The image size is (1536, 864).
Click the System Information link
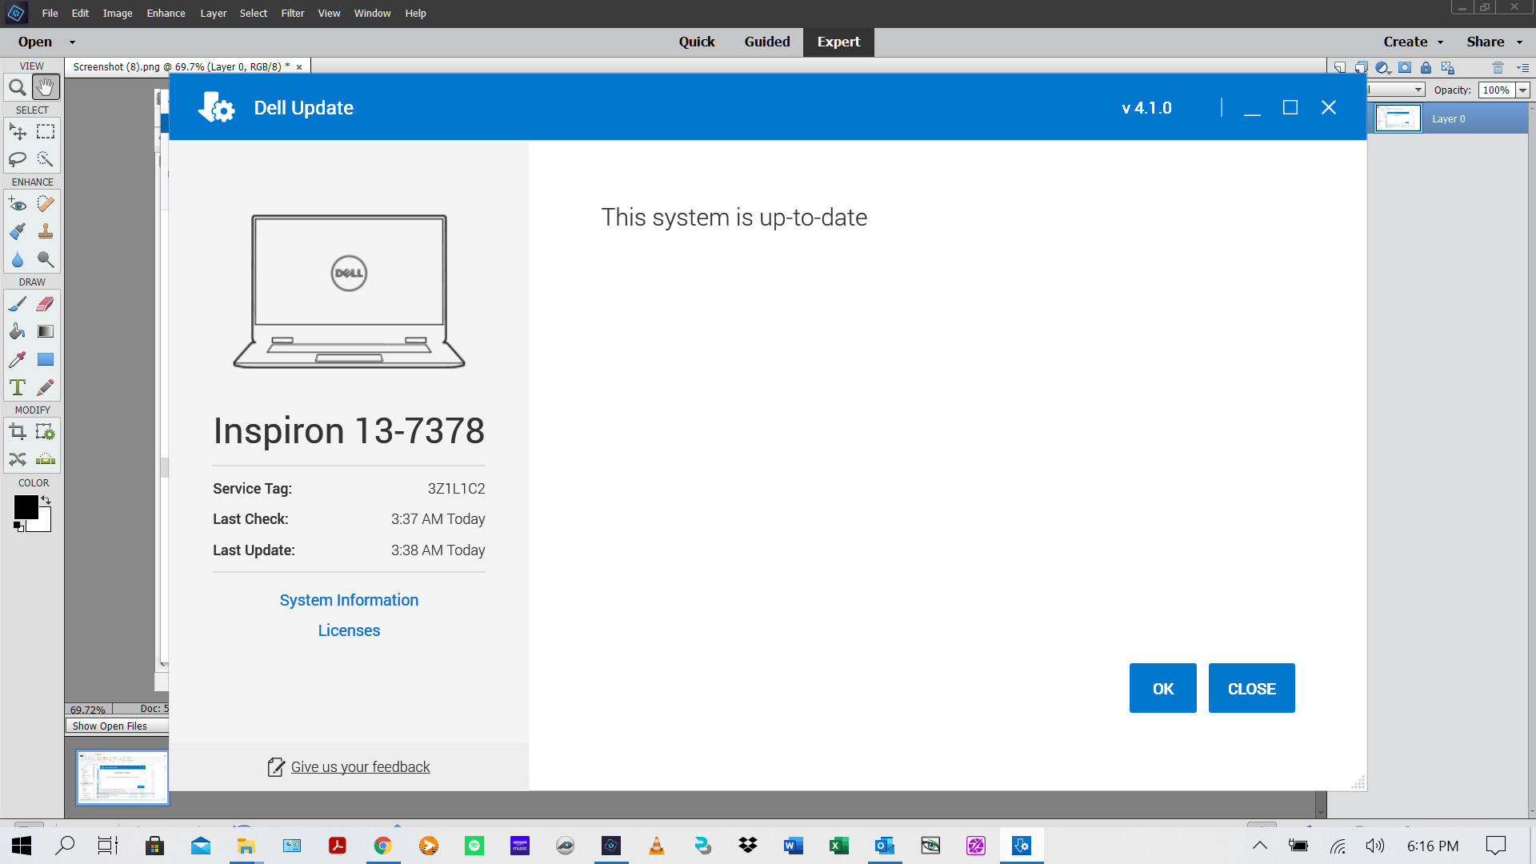point(349,600)
